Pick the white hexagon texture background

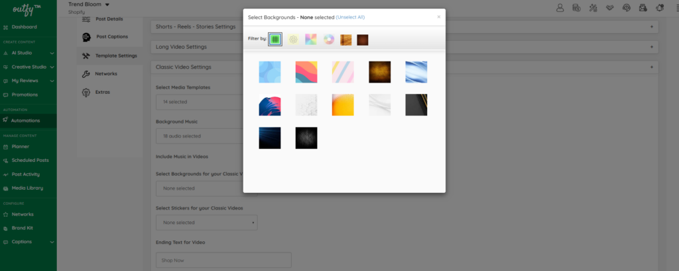point(306,105)
